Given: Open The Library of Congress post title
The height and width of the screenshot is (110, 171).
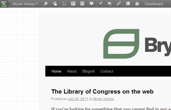Looking at the screenshot, I should (x=102, y=92).
